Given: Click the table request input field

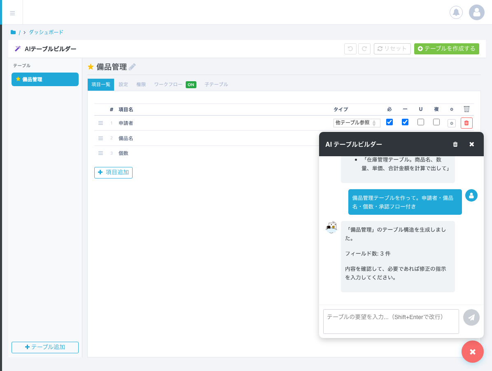Looking at the screenshot, I should (391, 321).
